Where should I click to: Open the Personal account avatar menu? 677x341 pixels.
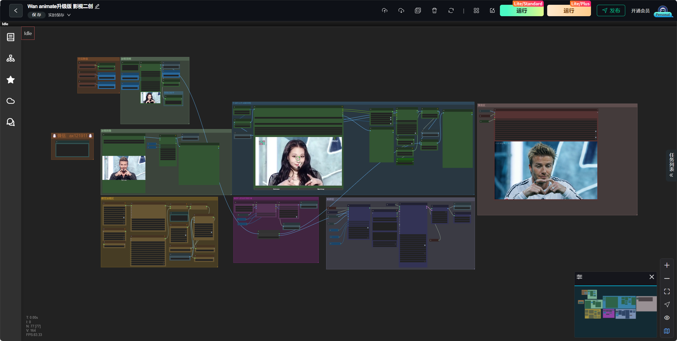663,11
